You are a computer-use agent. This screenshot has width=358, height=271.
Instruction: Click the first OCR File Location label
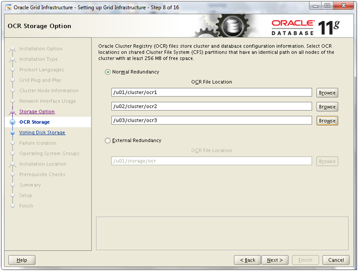[x=212, y=82]
